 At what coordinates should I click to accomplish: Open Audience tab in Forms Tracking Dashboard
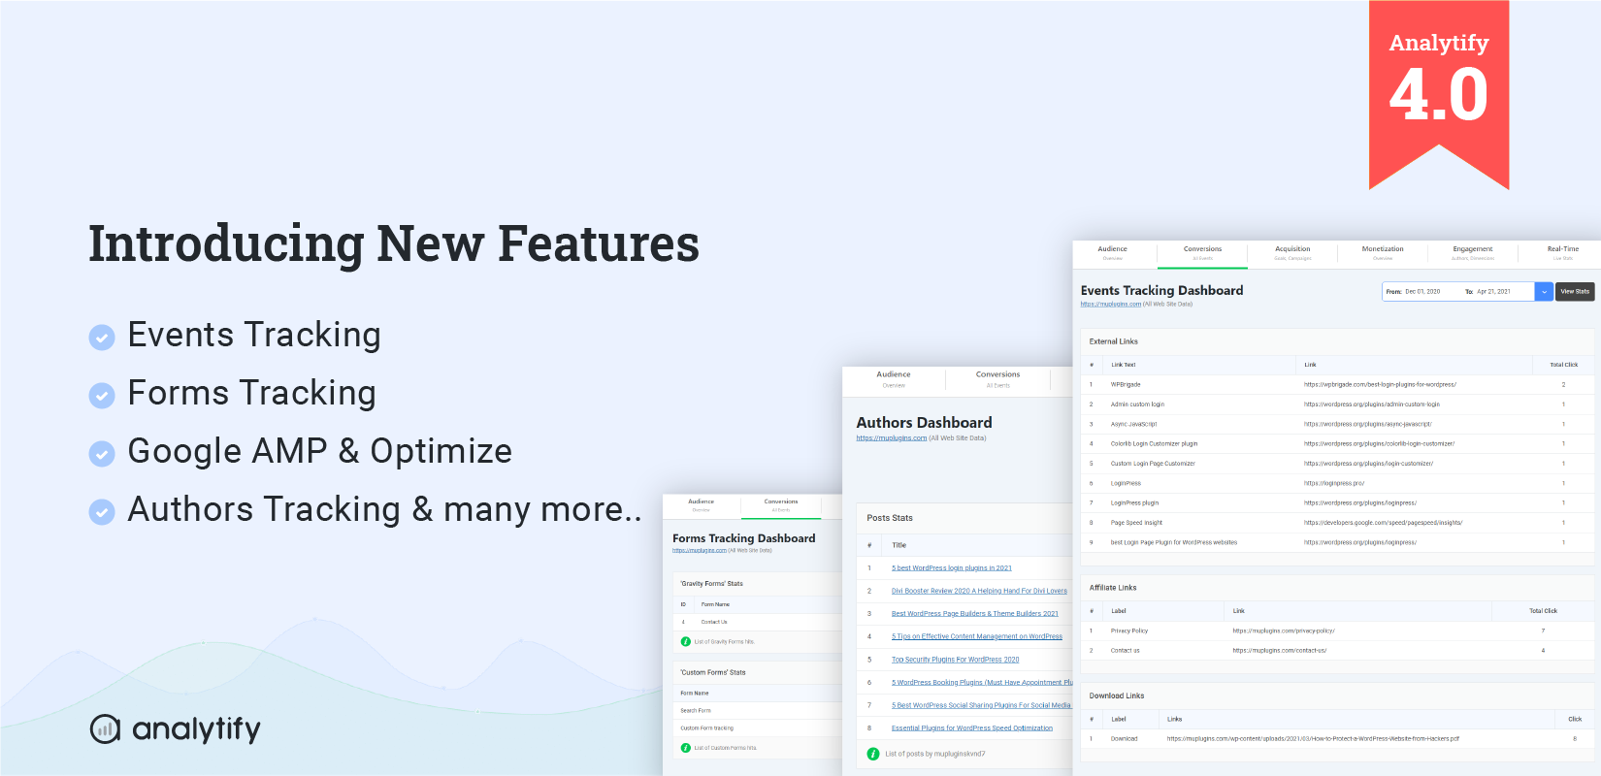pos(701,504)
